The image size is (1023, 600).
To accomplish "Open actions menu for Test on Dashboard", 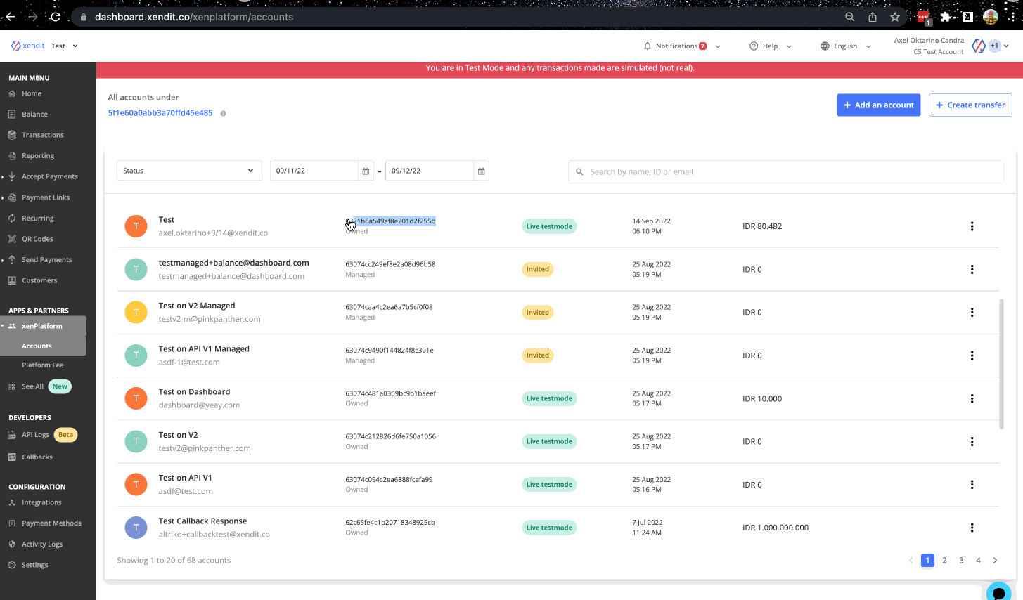I will [x=972, y=398].
